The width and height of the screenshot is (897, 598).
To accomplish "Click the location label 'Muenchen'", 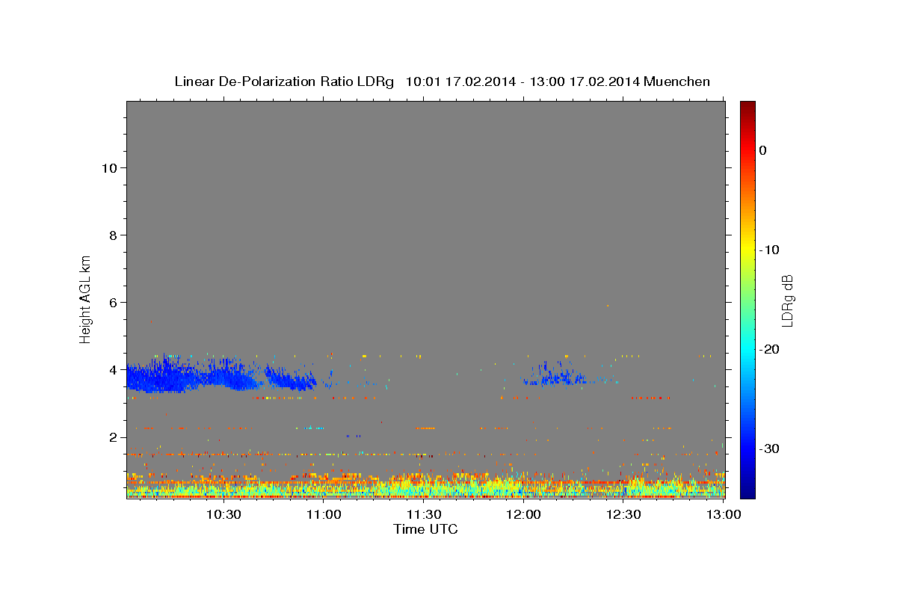I will point(675,81).
